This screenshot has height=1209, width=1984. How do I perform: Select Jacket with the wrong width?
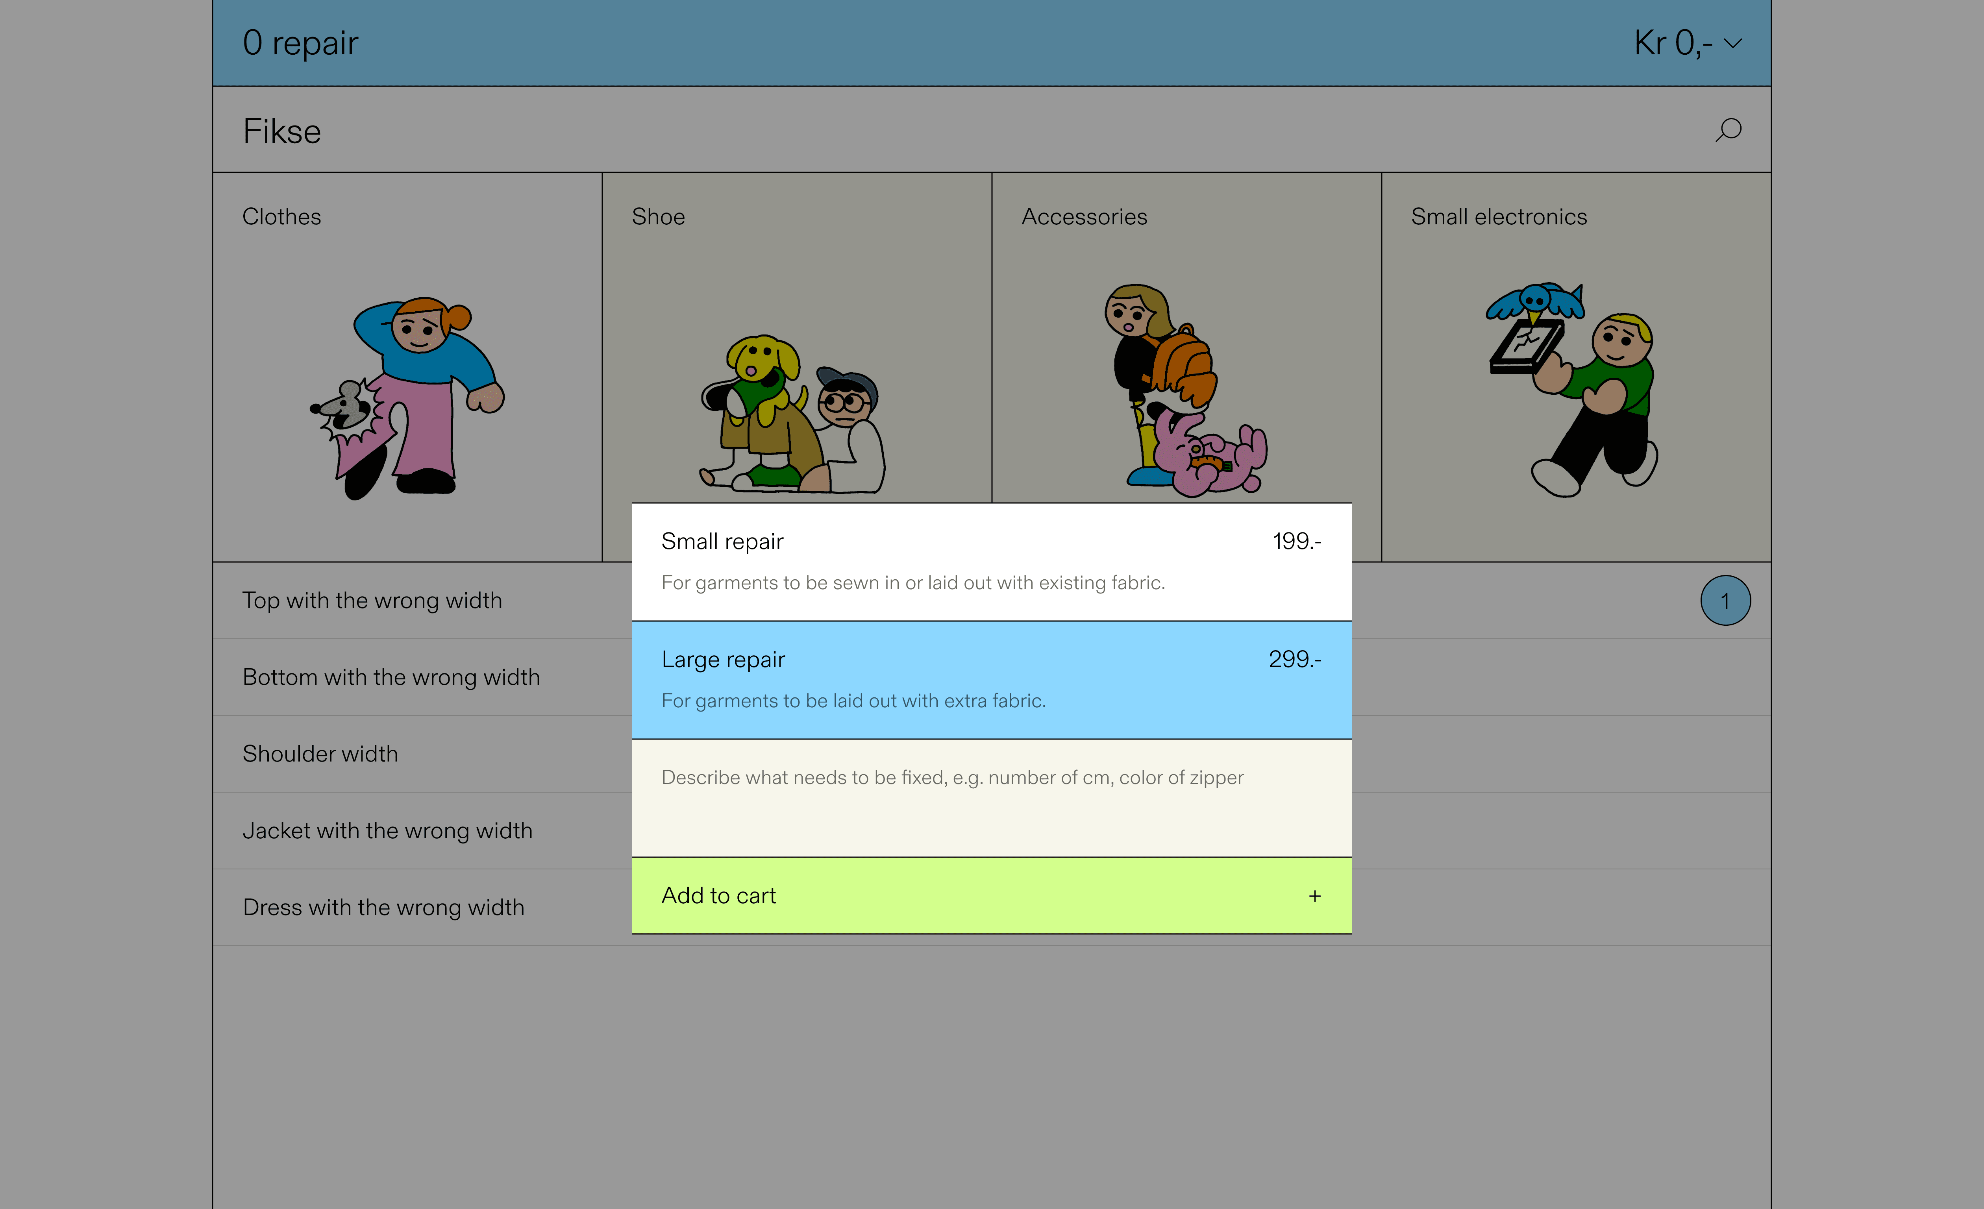[387, 830]
